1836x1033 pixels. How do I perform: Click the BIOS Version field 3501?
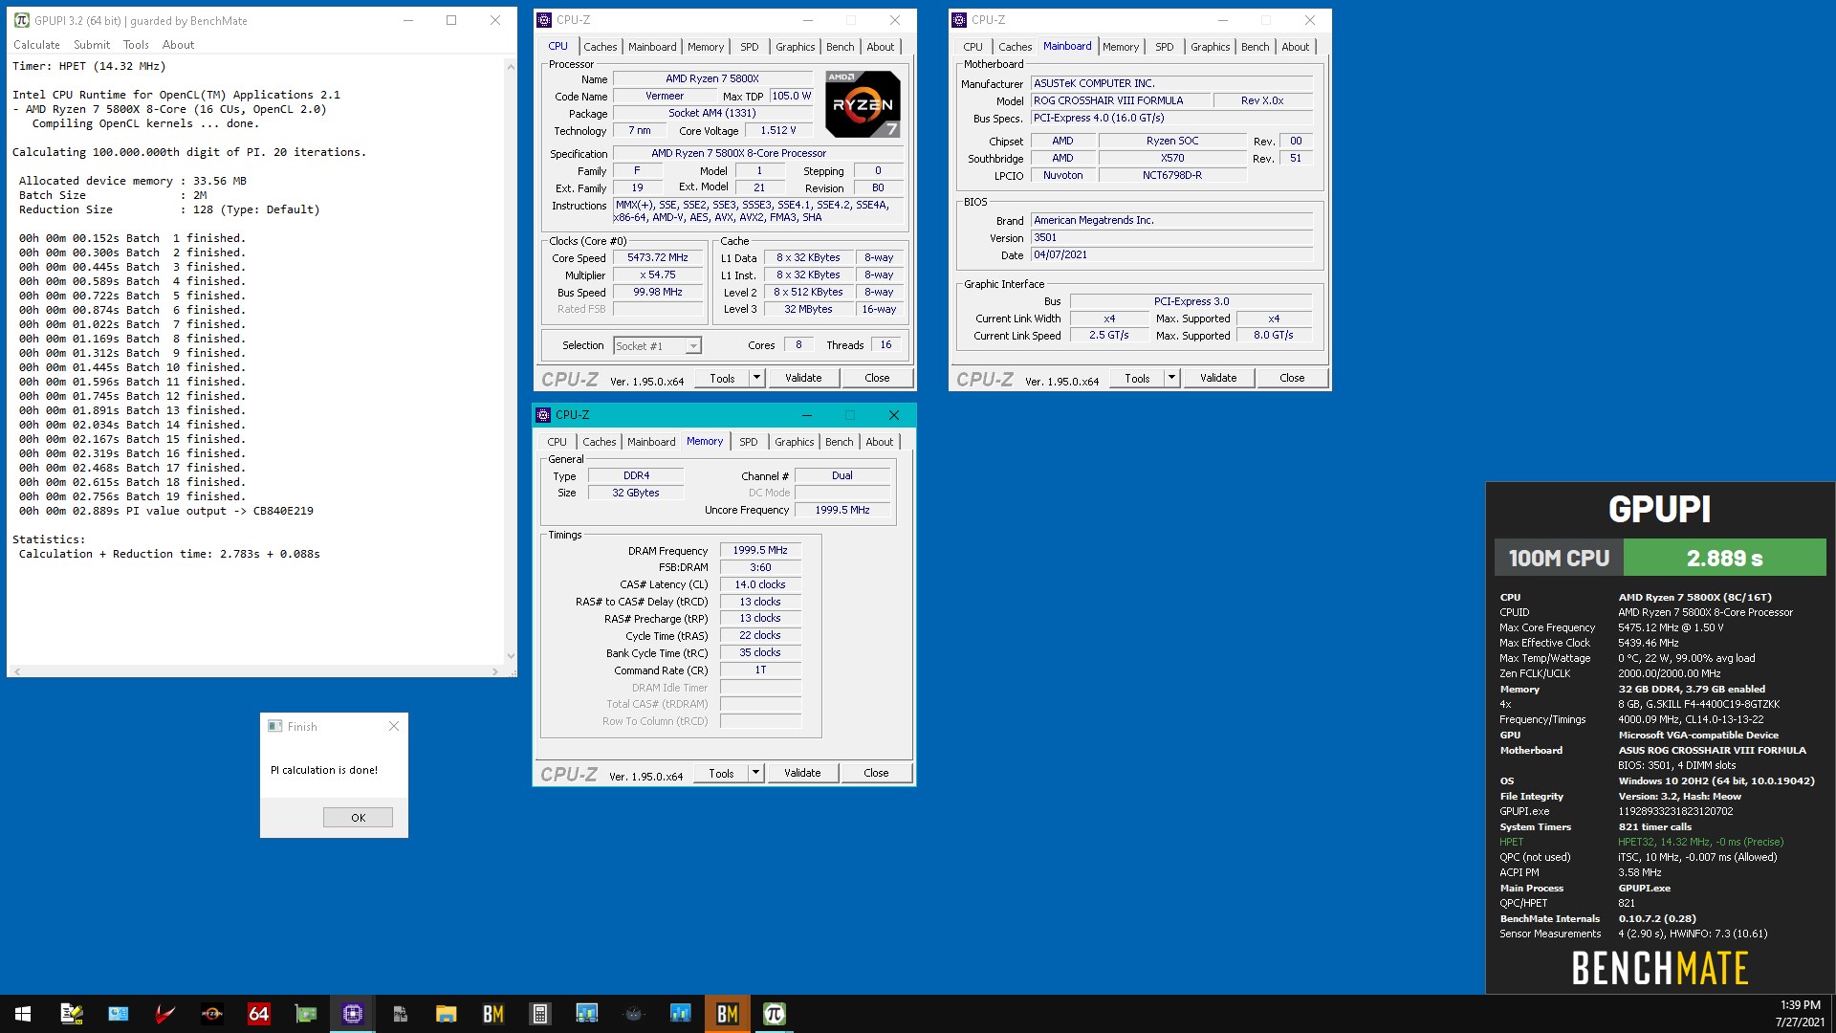[x=1171, y=238]
